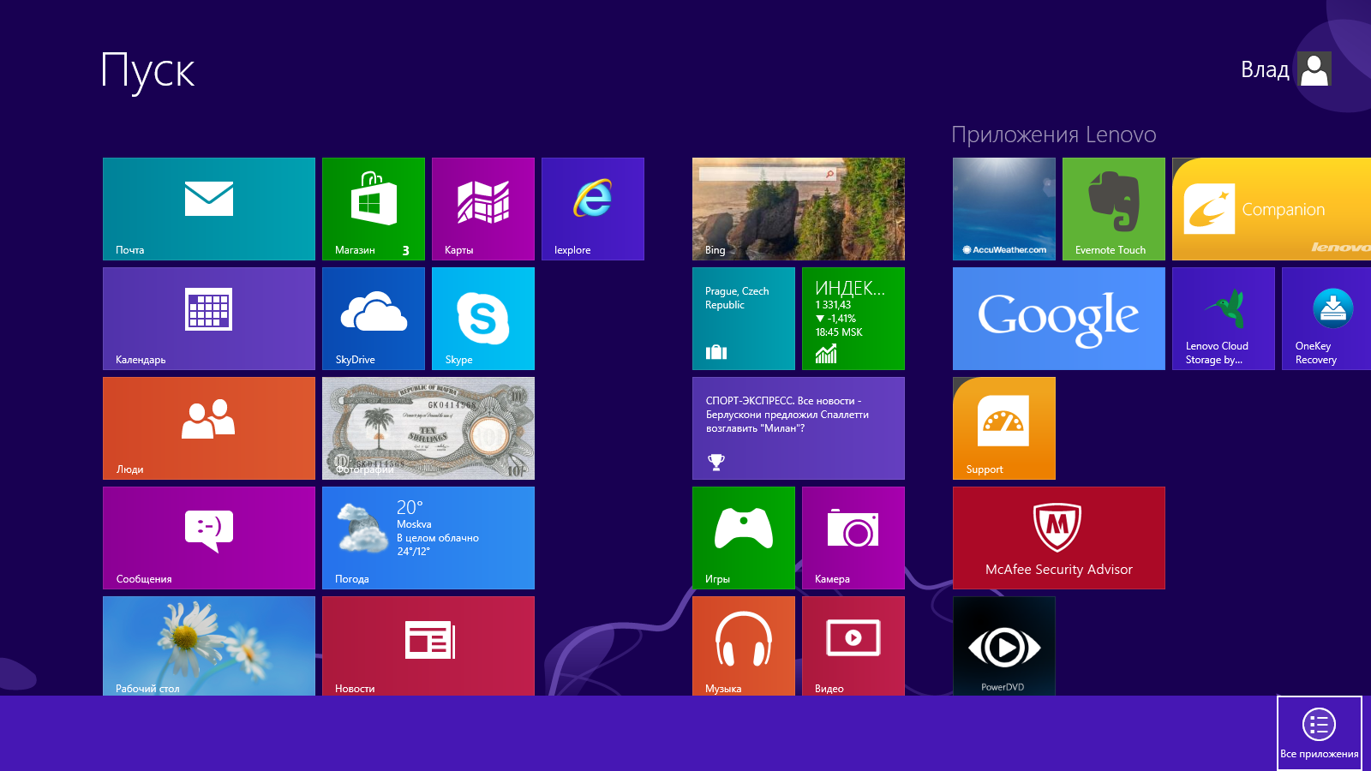Viewport: 1371px width, 771px height.
Task: Open the Prague, Czech Republic travel tile
Action: tap(744, 319)
